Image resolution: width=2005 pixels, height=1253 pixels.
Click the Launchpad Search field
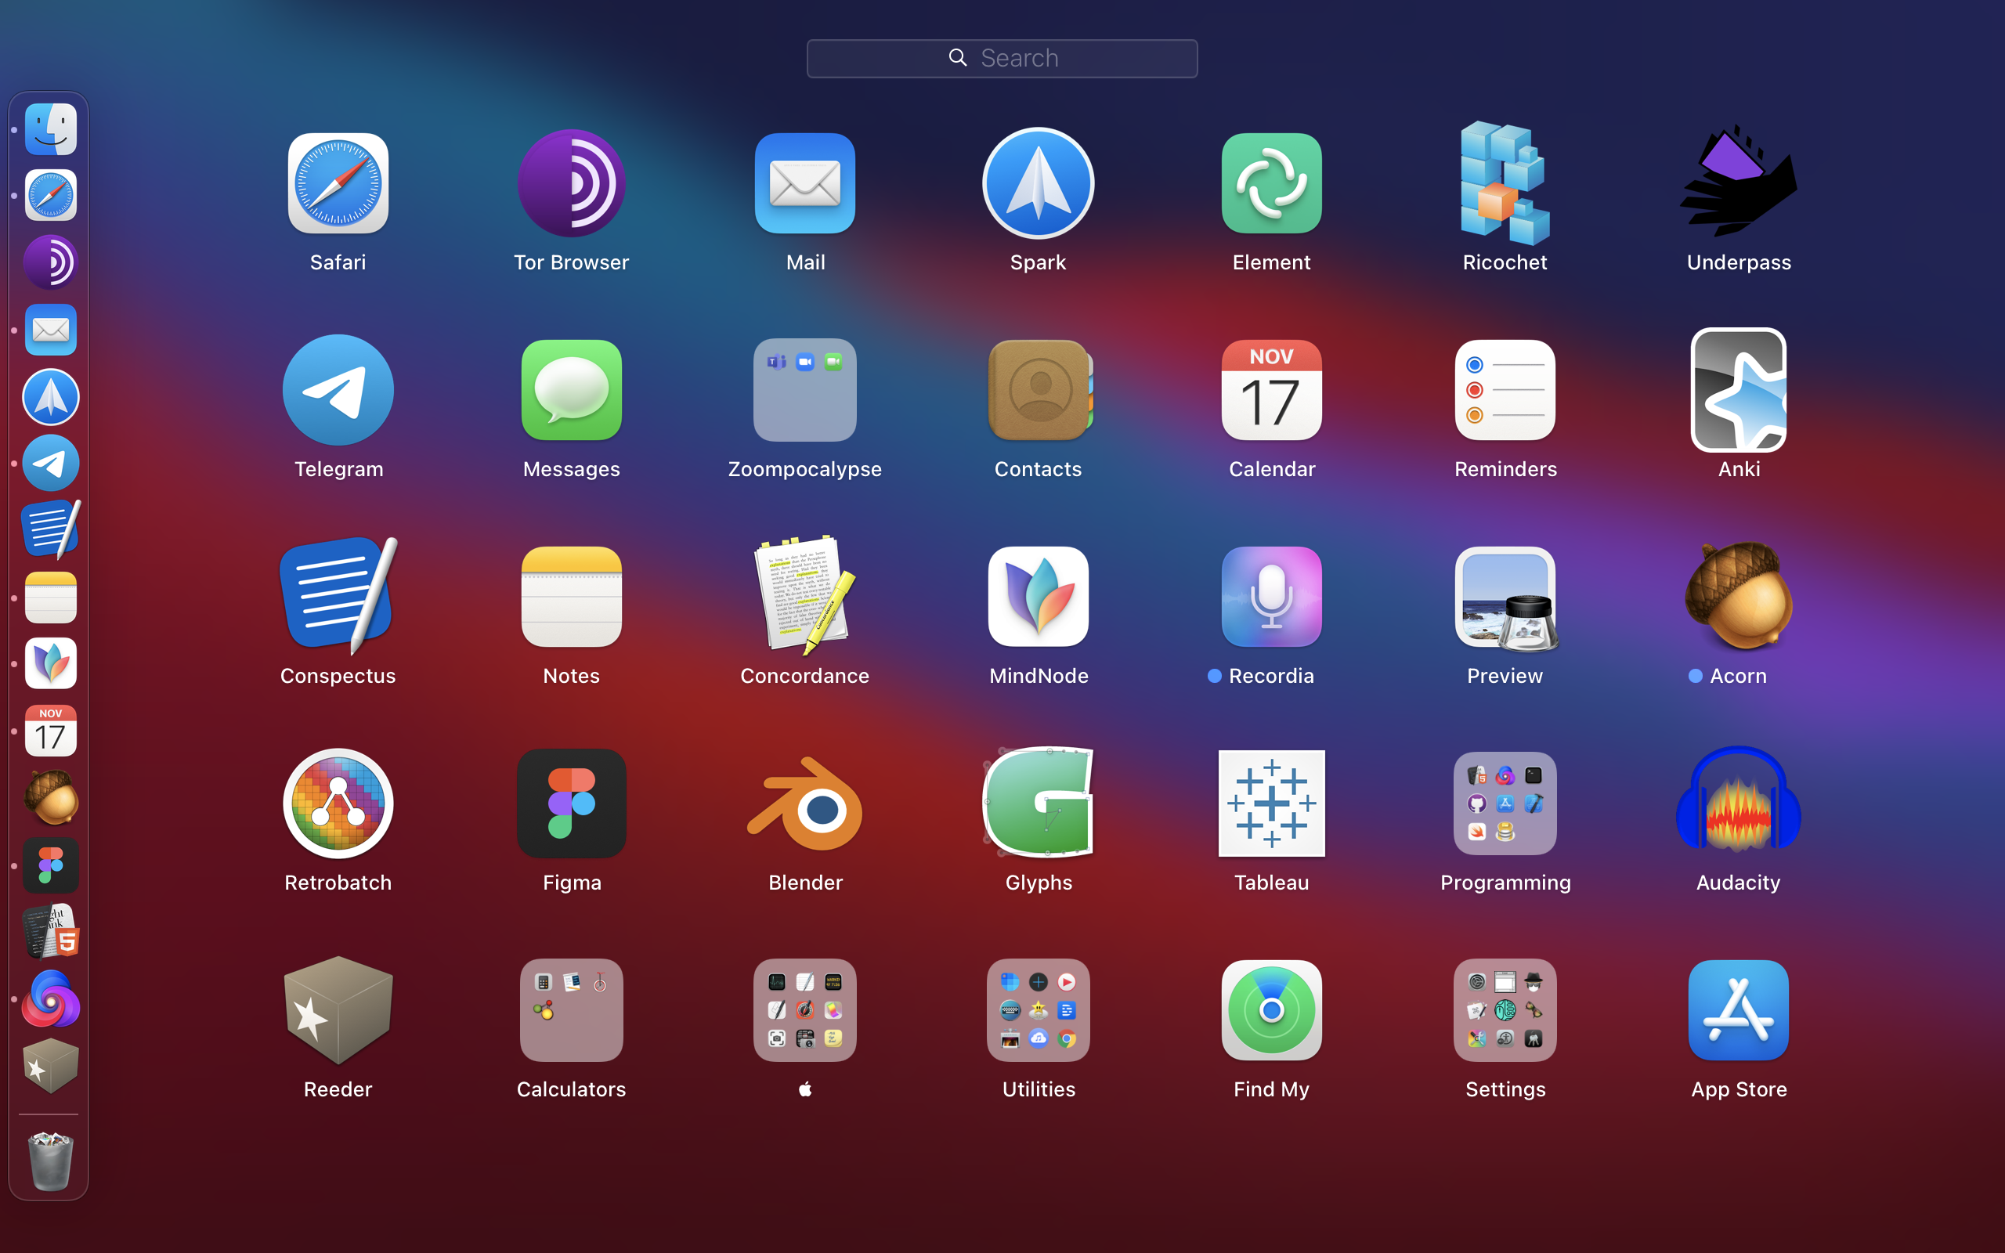(1002, 58)
